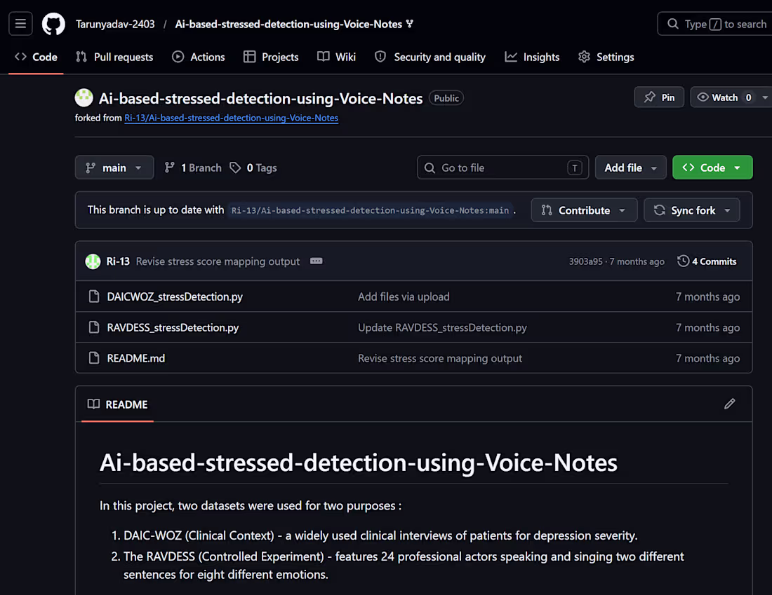The image size is (772, 595).
Task: Click the repository owner avatar by the title
Action: [84, 98]
